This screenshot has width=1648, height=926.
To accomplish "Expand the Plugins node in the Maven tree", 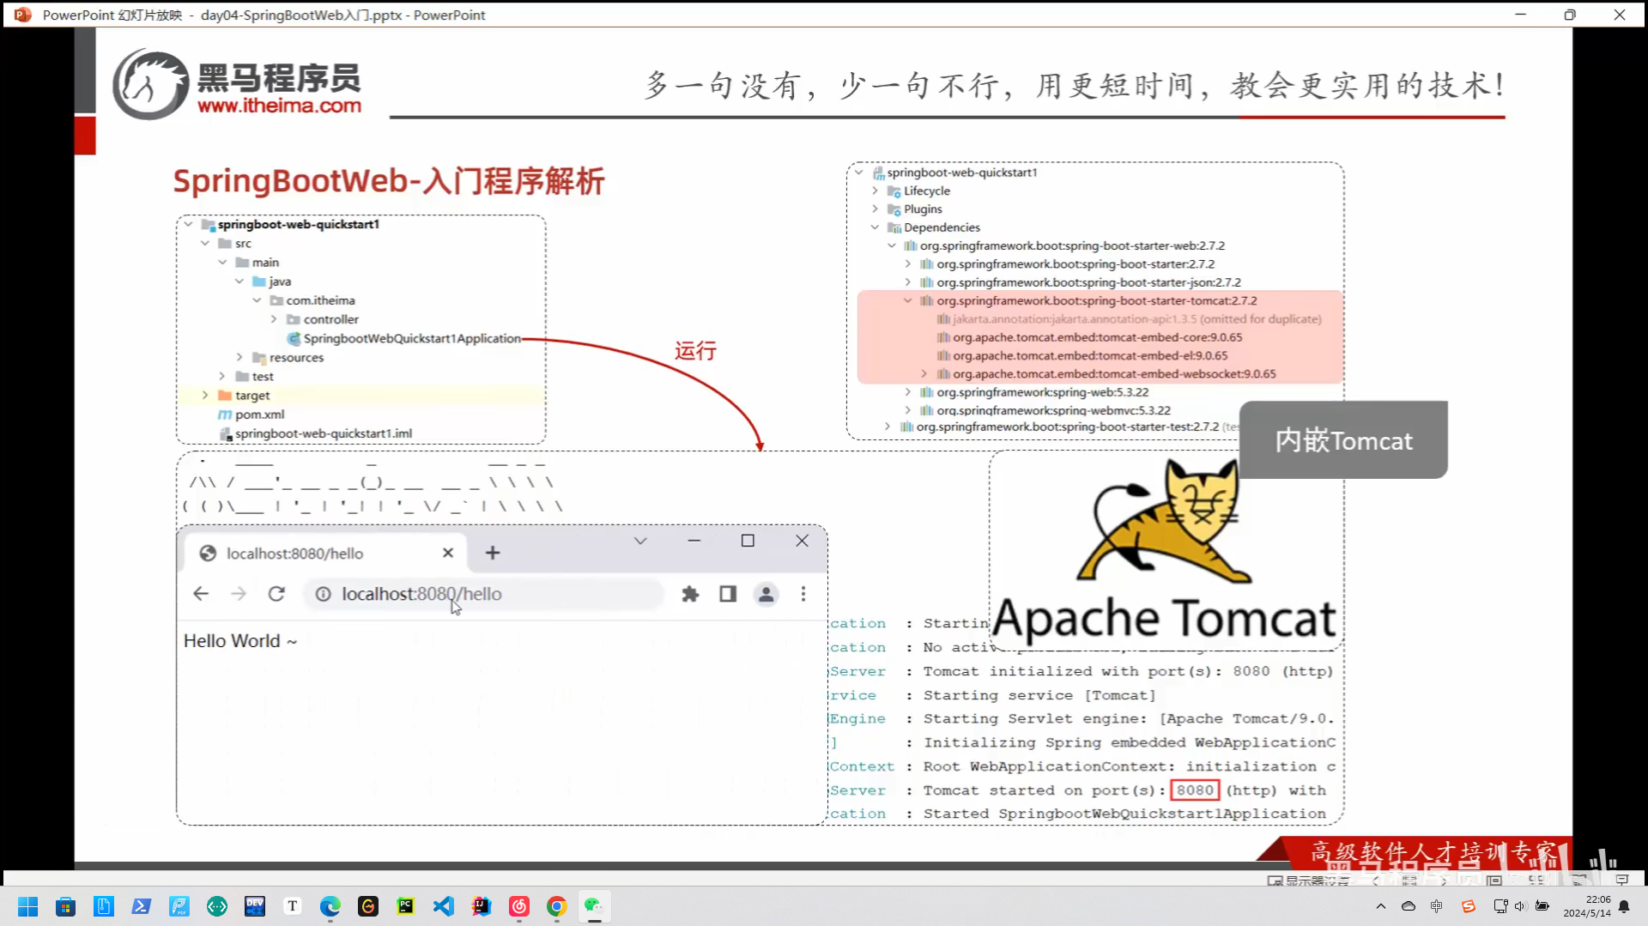I will [x=875, y=209].
